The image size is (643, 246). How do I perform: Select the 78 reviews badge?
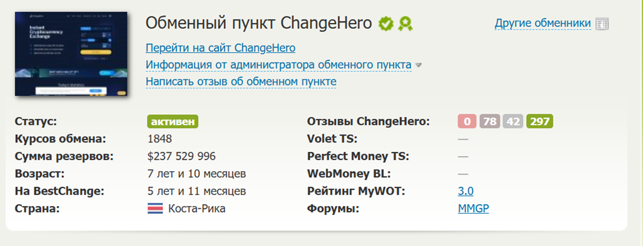(x=490, y=122)
